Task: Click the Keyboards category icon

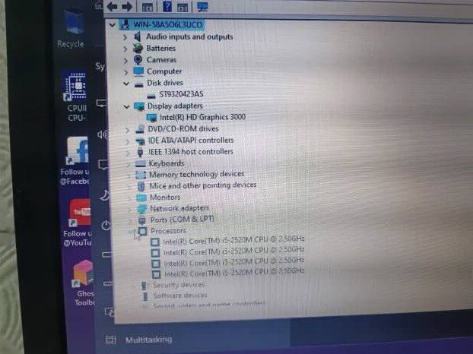Action: [x=141, y=163]
